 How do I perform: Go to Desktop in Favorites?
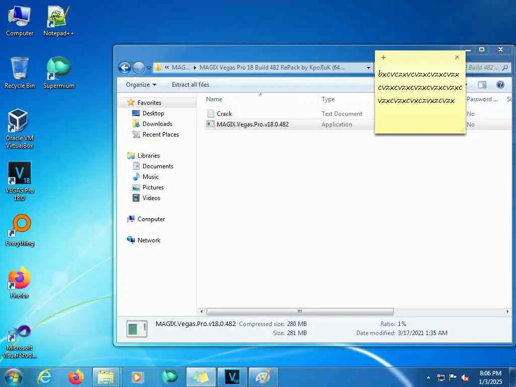153,113
